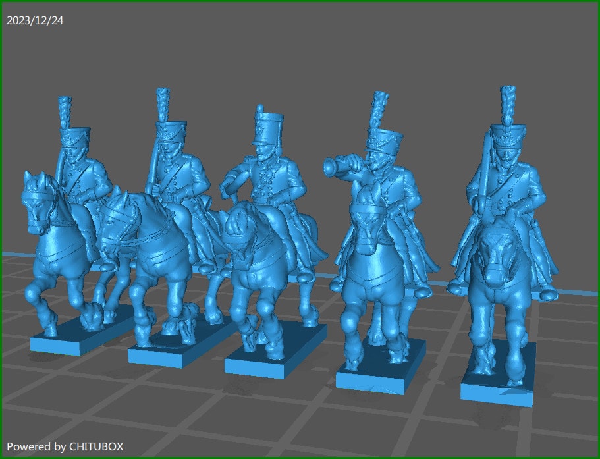Click the plume on the rightmost rider's hat
This screenshot has width=600, height=459.
click(x=507, y=104)
